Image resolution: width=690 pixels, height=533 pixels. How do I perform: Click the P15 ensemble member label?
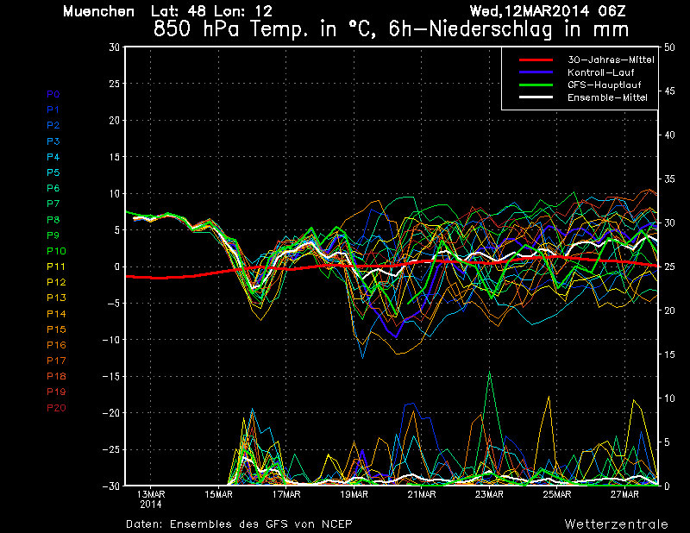56,329
